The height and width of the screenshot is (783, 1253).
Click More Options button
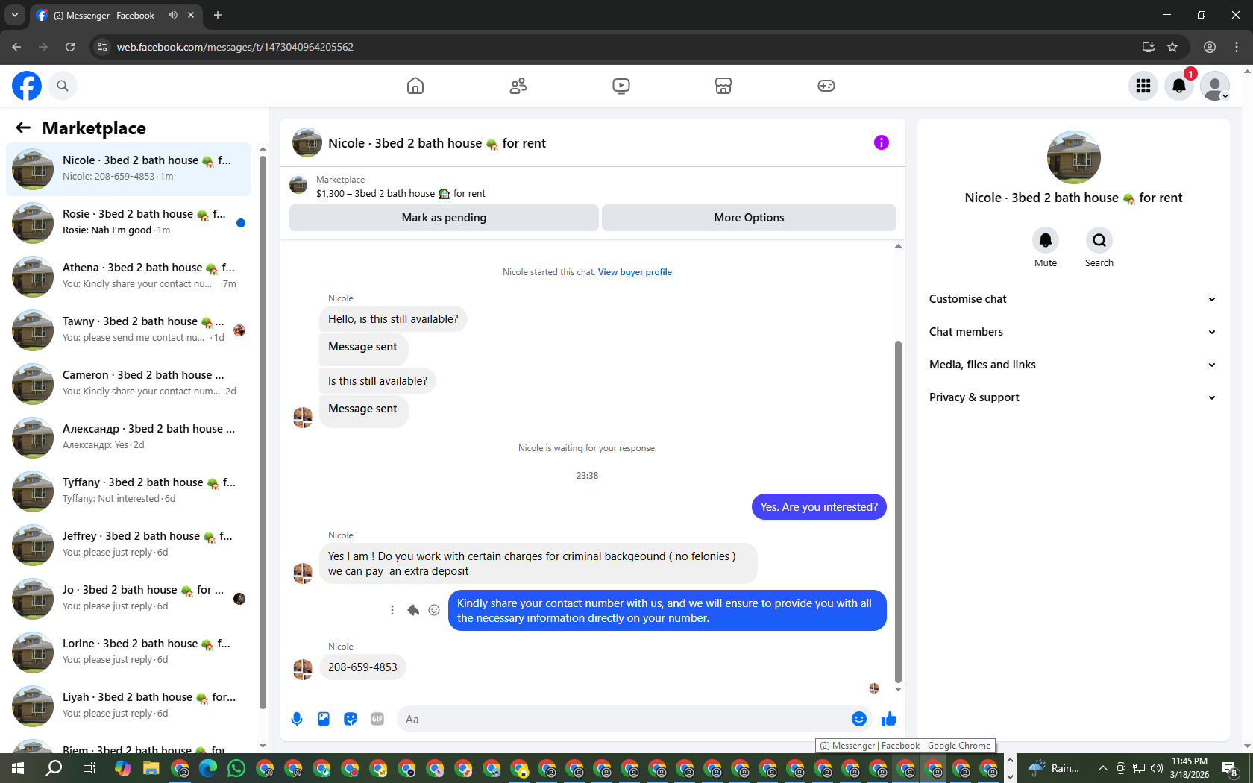pos(749,218)
